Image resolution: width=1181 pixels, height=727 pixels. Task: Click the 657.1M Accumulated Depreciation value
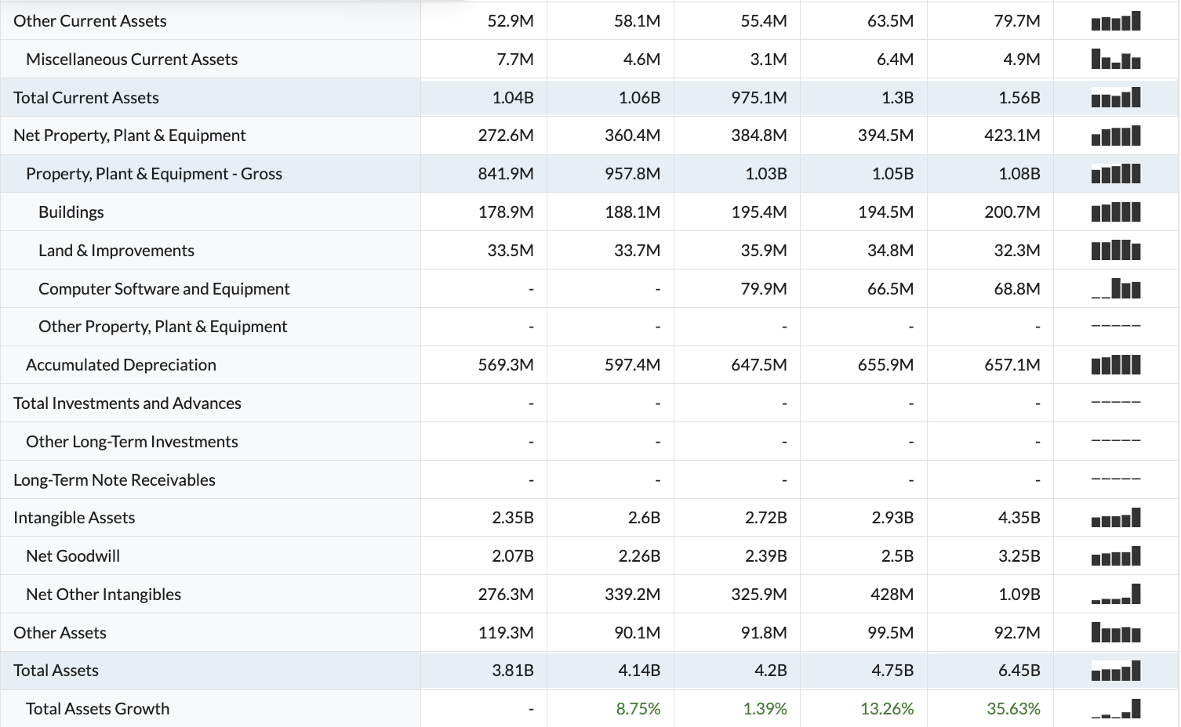(x=1012, y=365)
